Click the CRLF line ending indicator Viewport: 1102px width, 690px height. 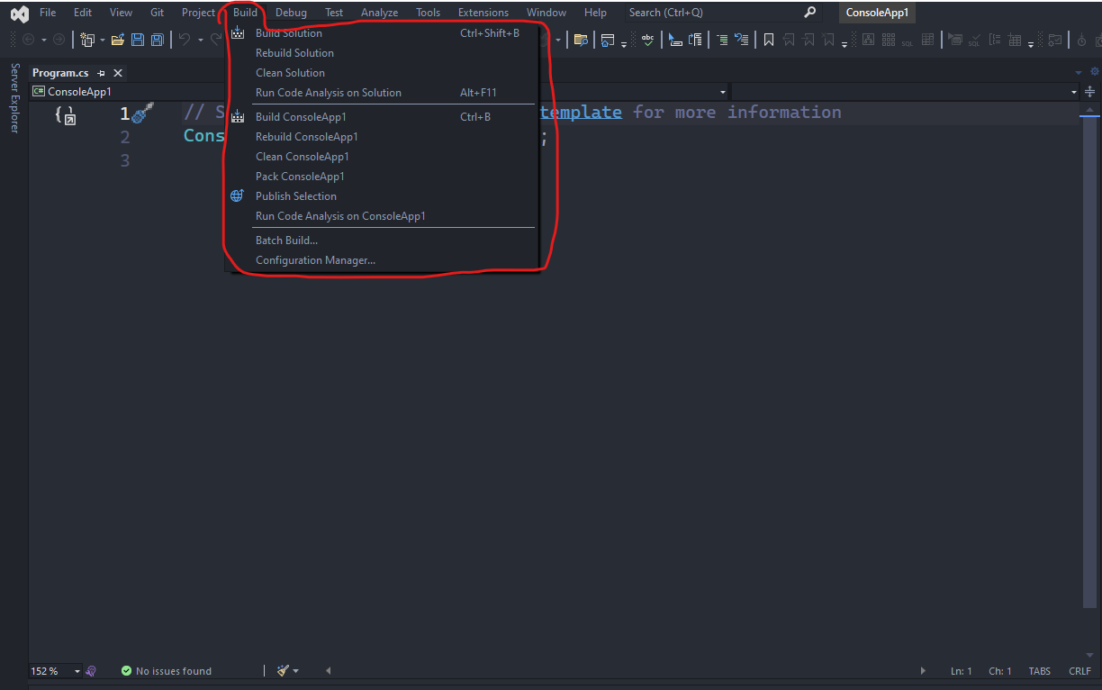[x=1079, y=671]
